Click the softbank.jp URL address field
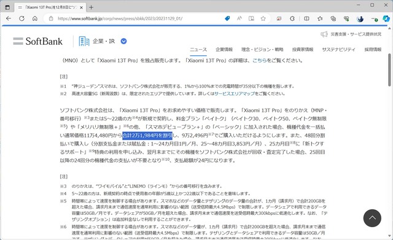Image resolution: width=393 pixels, height=240 pixels. point(120,18)
